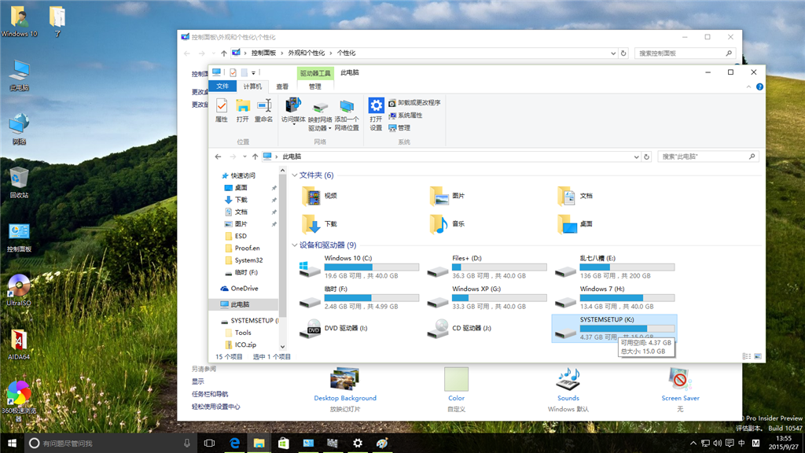Select System32 in navigation pane

pos(248,260)
